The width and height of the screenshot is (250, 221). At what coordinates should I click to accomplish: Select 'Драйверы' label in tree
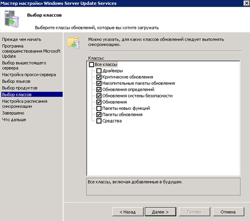(x=112, y=71)
